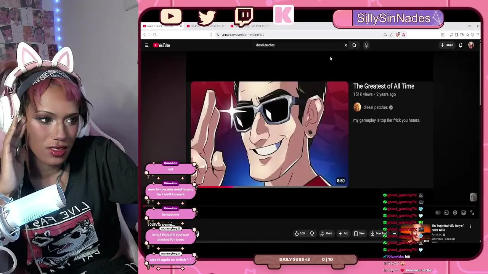Go to YouTube home via the logo
488x274 pixels.
coord(162,45)
